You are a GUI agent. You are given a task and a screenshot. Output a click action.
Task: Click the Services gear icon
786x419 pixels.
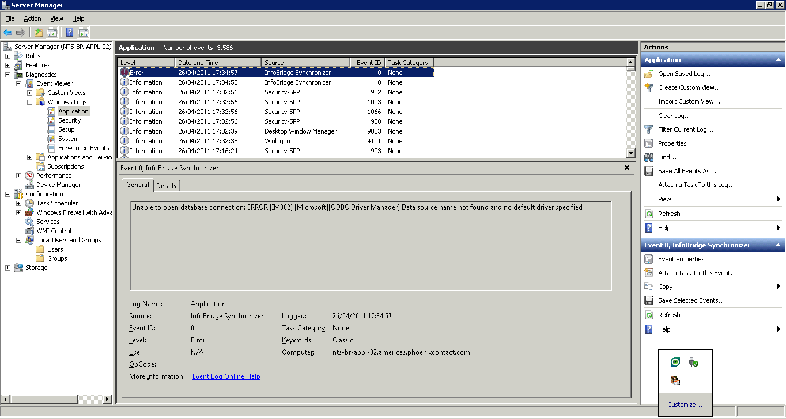(29, 222)
